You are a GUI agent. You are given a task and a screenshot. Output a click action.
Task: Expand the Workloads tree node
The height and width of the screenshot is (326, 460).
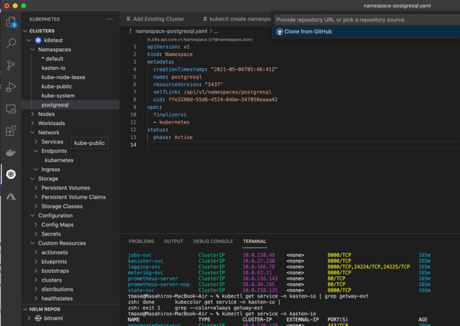tap(32, 123)
